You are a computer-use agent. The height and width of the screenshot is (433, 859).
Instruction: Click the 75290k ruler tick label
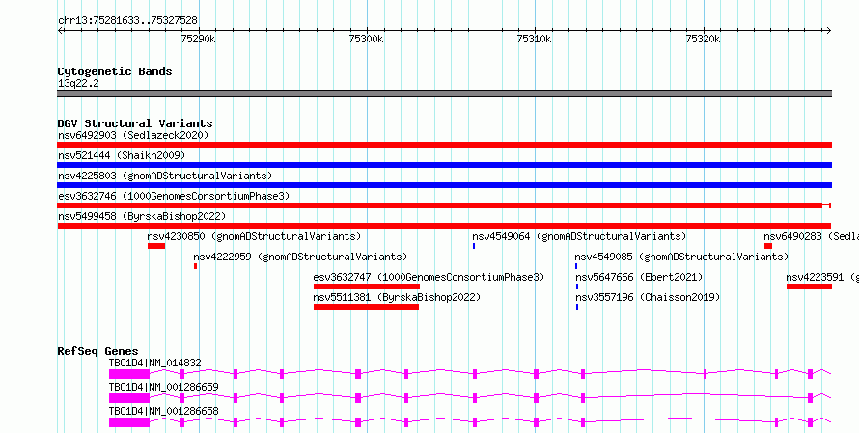198,39
